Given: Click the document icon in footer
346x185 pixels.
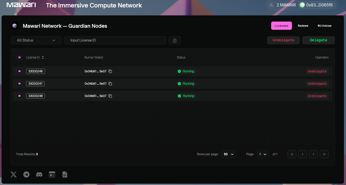Looking at the screenshot, I should [65, 175].
